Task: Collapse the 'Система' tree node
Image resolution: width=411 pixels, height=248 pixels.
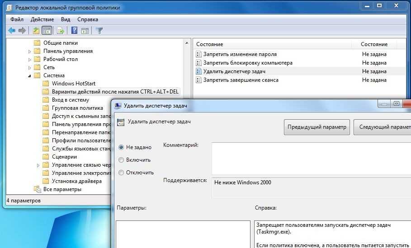Action: pos(30,76)
